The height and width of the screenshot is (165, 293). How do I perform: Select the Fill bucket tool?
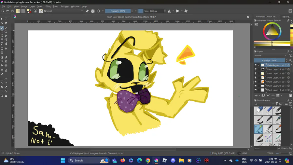pos(2,66)
